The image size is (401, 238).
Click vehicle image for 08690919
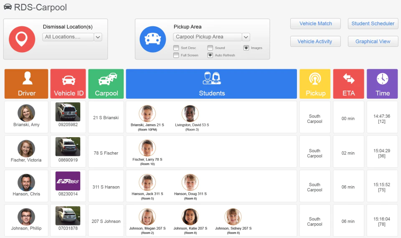(x=68, y=146)
